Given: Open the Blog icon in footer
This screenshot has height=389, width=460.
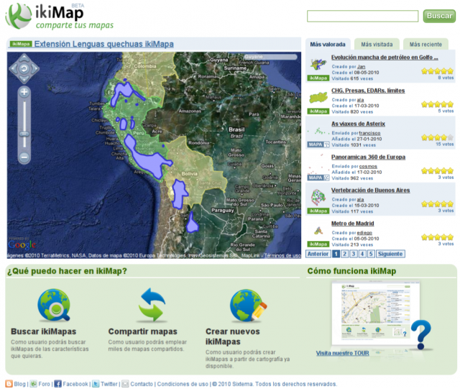Looking at the screenshot, I should click(x=9, y=384).
